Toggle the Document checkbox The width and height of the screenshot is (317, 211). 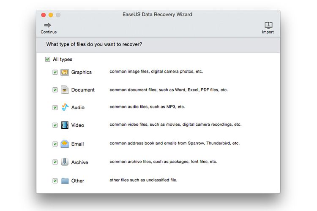click(55, 89)
